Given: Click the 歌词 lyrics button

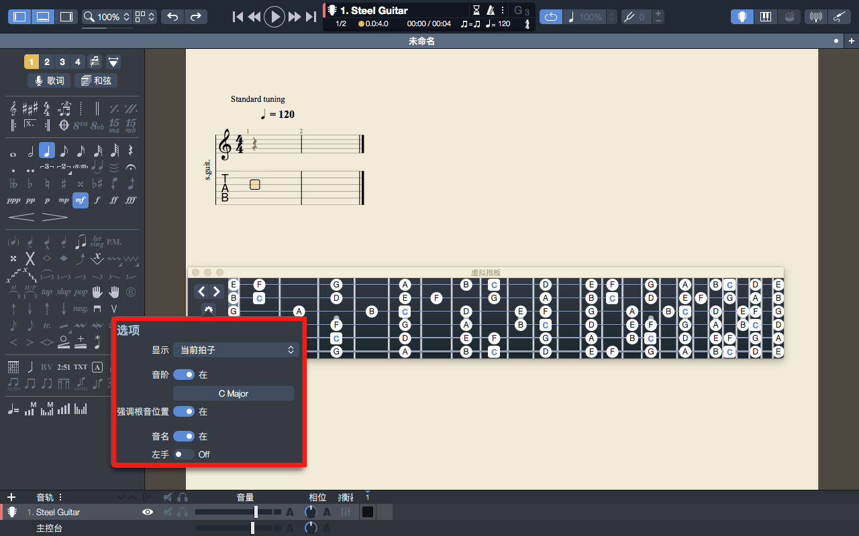Looking at the screenshot, I should [49, 80].
